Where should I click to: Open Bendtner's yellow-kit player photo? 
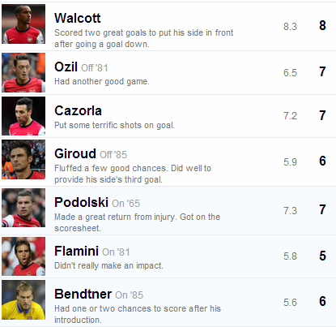click(23, 299)
